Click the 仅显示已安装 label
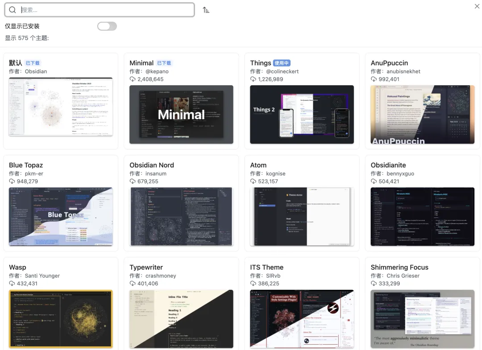The height and width of the screenshot is (350, 482). point(22,26)
